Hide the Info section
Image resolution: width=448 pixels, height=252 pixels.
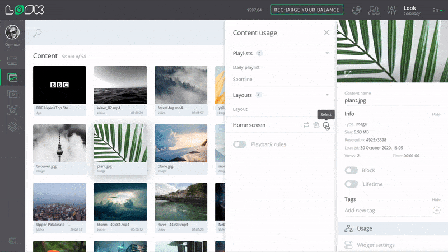(436, 114)
